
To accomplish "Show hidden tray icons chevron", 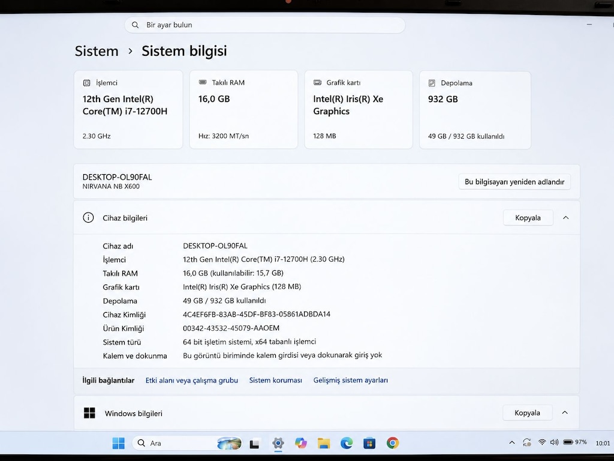I will pos(512,442).
